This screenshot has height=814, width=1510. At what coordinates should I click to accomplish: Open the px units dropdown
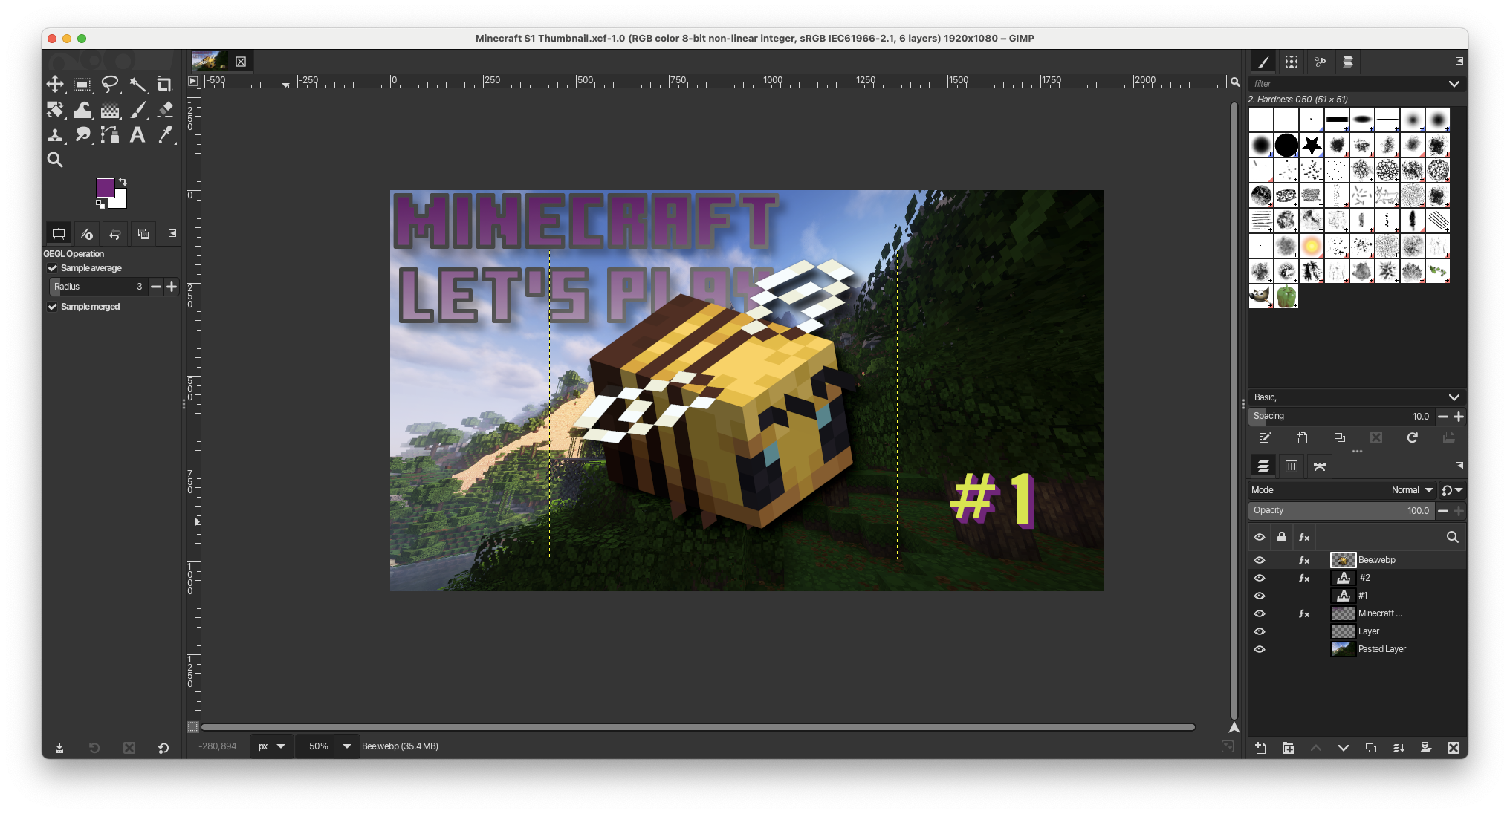click(271, 746)
